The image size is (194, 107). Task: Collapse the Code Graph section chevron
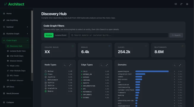[27, 40]
